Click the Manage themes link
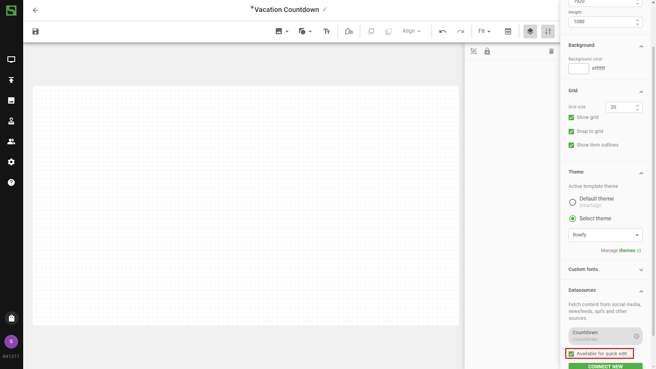Viewport: 656px width, 369px height. [621, 251]
